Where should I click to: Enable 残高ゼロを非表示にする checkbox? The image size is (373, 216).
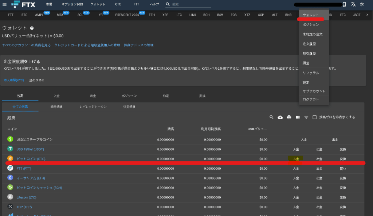(314, 117)
